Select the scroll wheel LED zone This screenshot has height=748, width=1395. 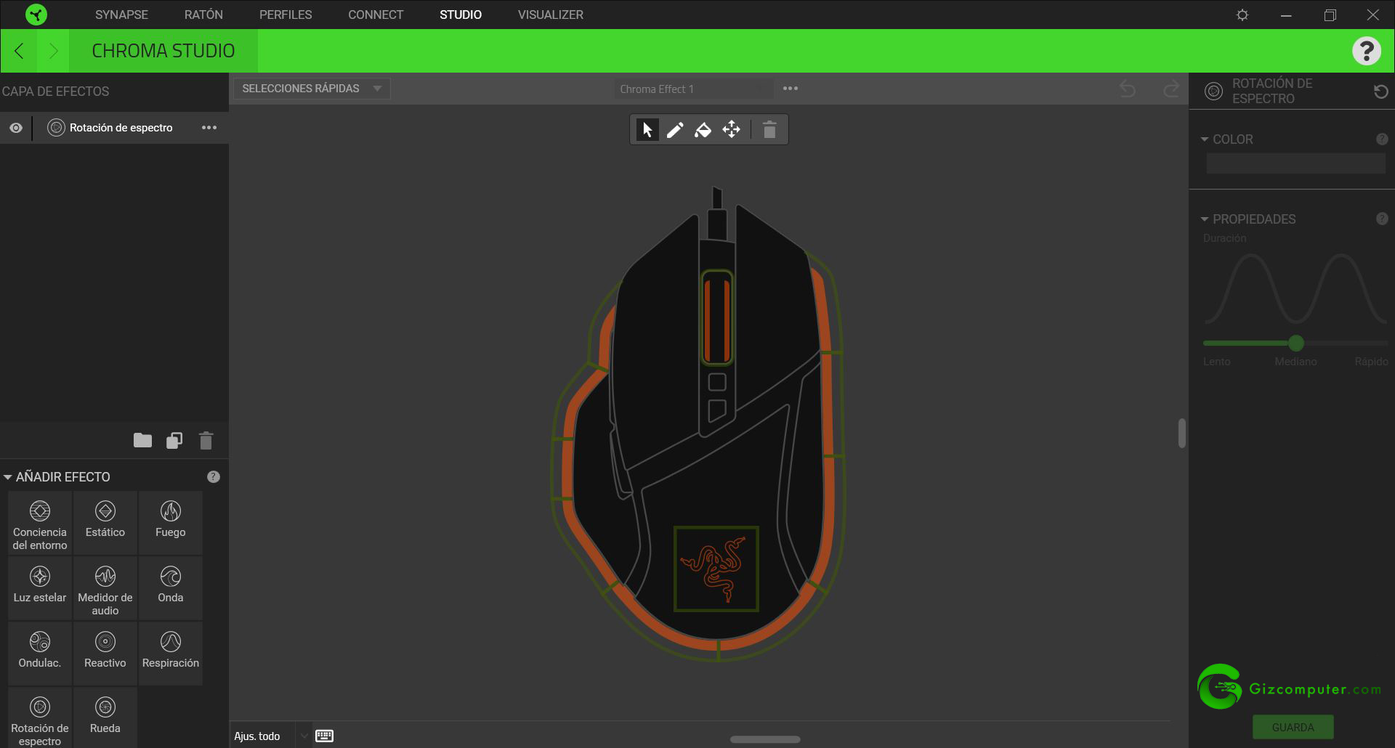[x=716, y=318]
